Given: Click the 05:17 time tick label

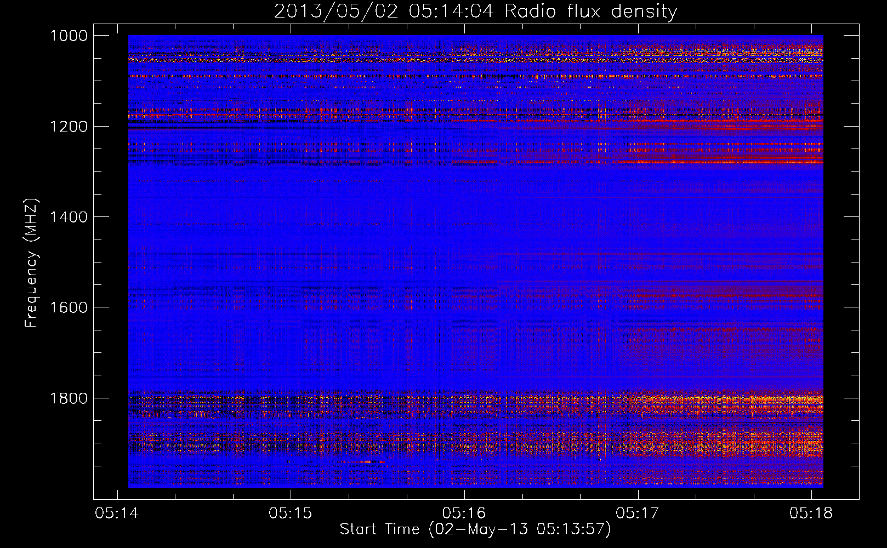Looking at the screenshot, I should click(638, 513).
